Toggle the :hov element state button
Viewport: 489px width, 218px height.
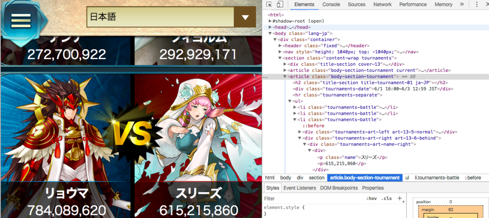click(x=372, y=198)
